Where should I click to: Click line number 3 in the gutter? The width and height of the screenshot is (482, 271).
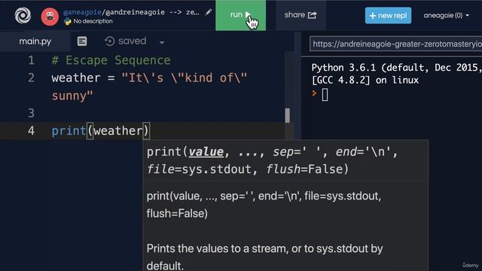(31, 114)
